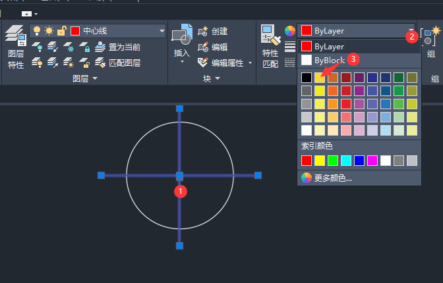The width and height of the screenshot is (443, 283).
Task: Click the turn all layers on icon
Action: [x=37, y=63]
